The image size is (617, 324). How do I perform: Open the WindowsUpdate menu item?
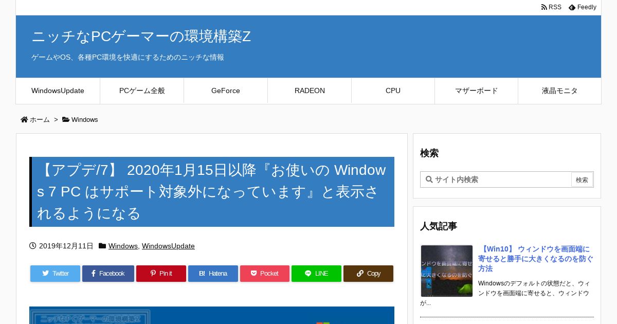point(58,91)
